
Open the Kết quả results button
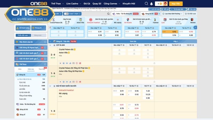[x=165, y=9]
